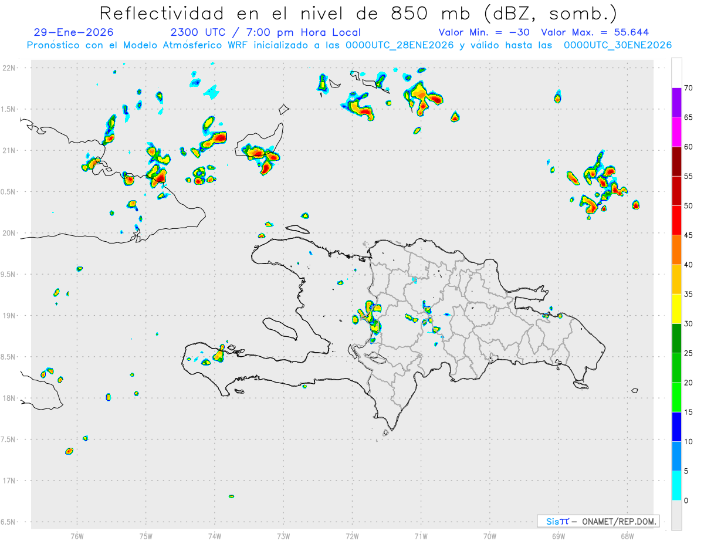Screen dimensions: 704x544
Task: Click the '45' tick label on color bar
Action: (688, 235)
